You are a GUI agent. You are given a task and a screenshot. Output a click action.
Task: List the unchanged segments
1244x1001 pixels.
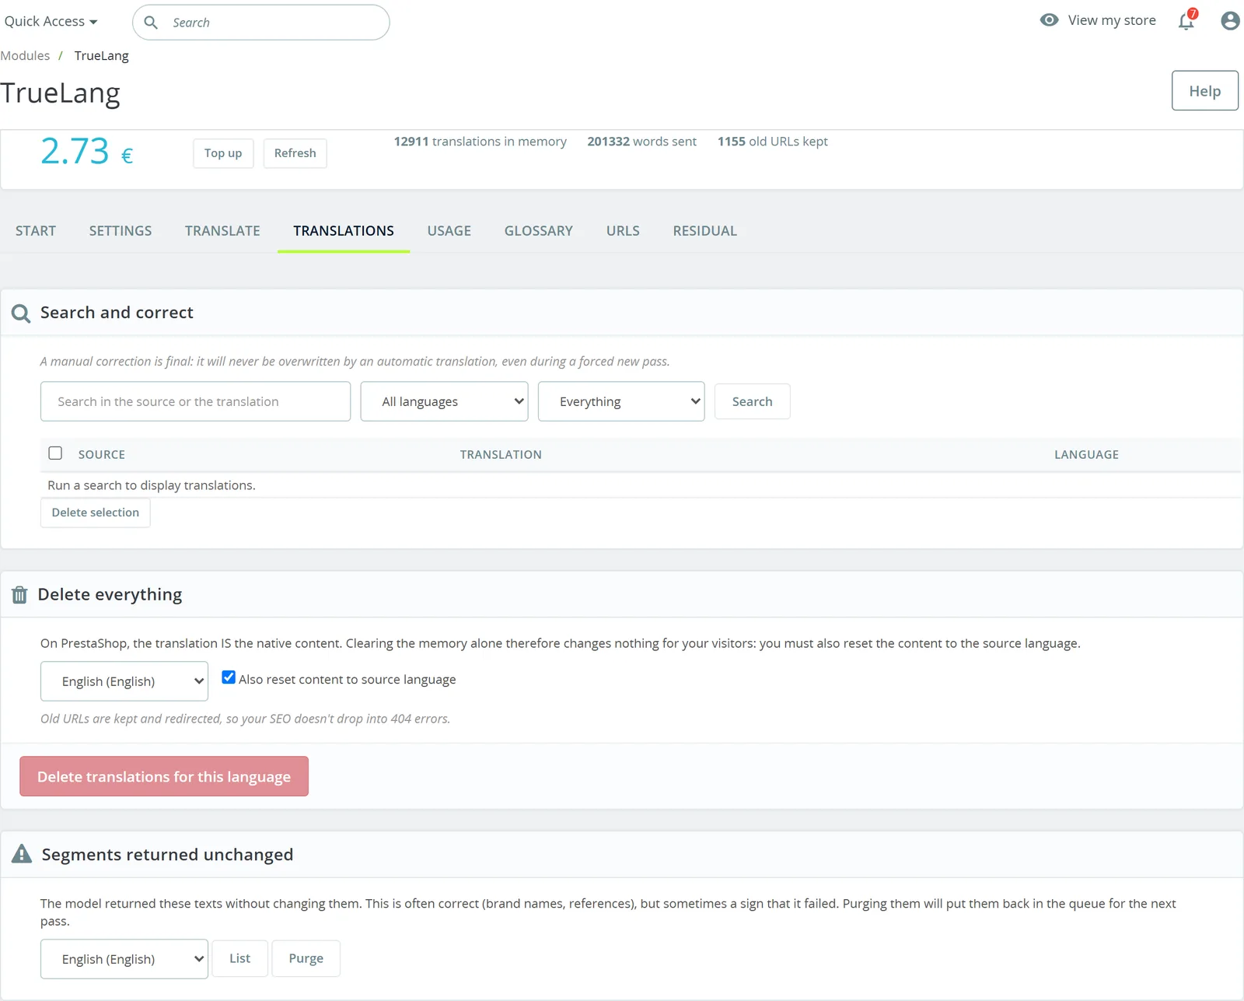coord(240,958)
